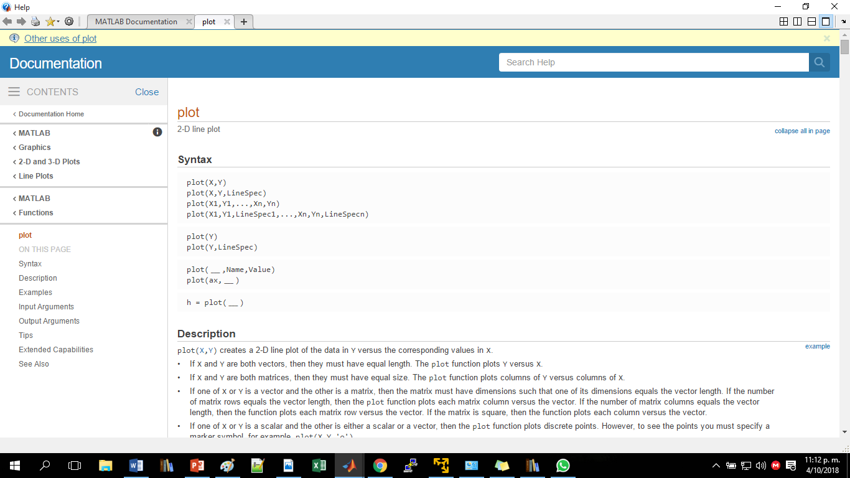The image size is (850, 478).
Task: Open PowerPoint from the taskbar
Action: point(197,465)
